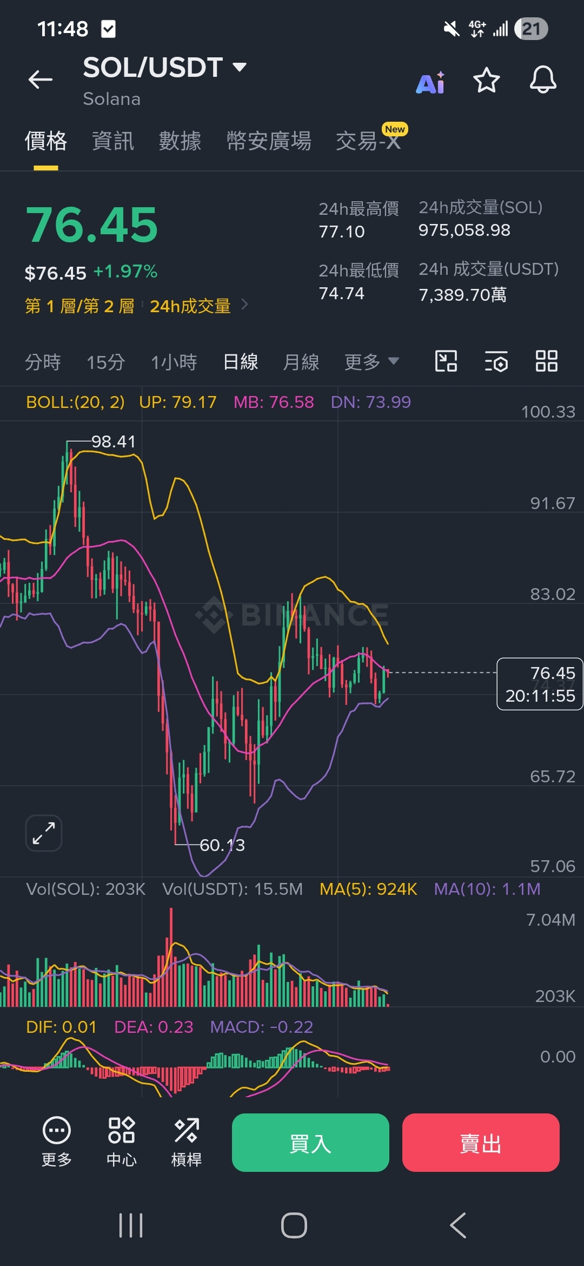
Task: Expand the chevron beside 24h成交量
Action: tap(244, 305)
